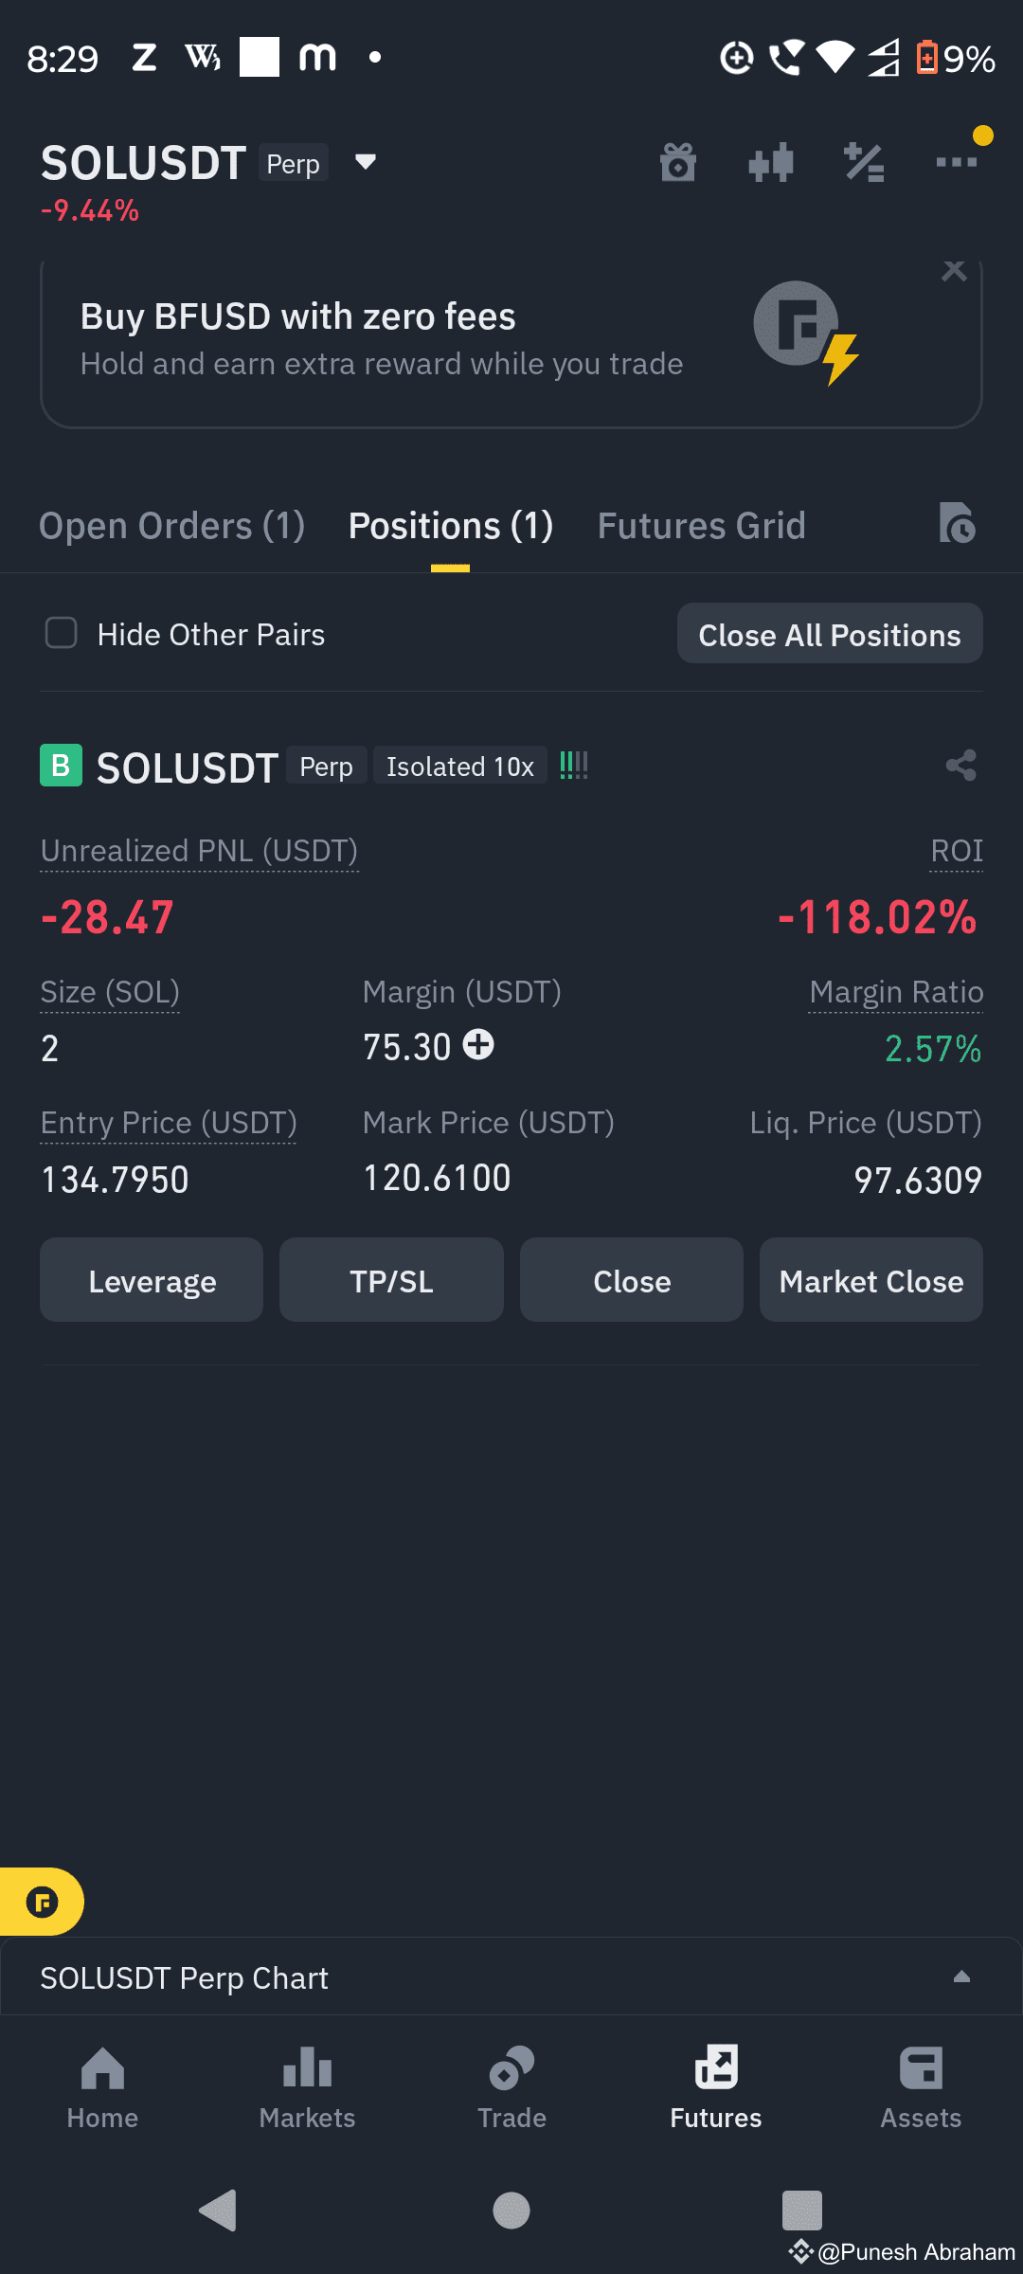Expand the SOLUSDT pair selector dropdown

[366, 162]
